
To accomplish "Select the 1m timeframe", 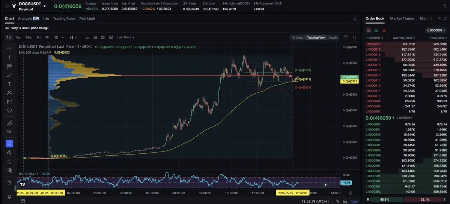I will (x=9, y=37).
